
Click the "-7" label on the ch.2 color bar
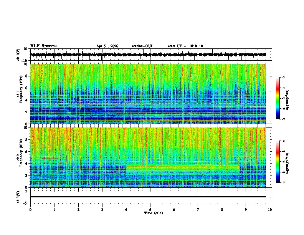pyautogui.click(x=283, y=182)
